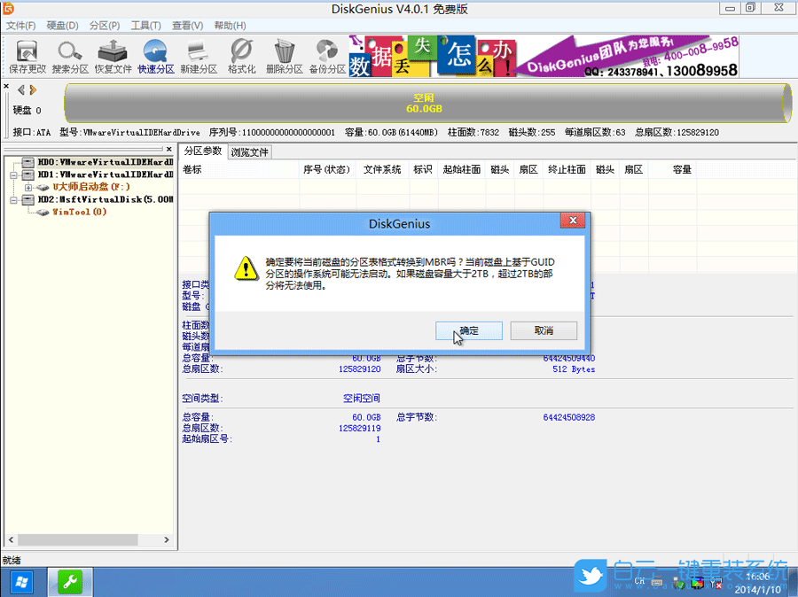Image resolution: width=798 pixels, height=597 pixels.
Task: Select the 格式化 format partition icon
Action: tap(240, 55)
